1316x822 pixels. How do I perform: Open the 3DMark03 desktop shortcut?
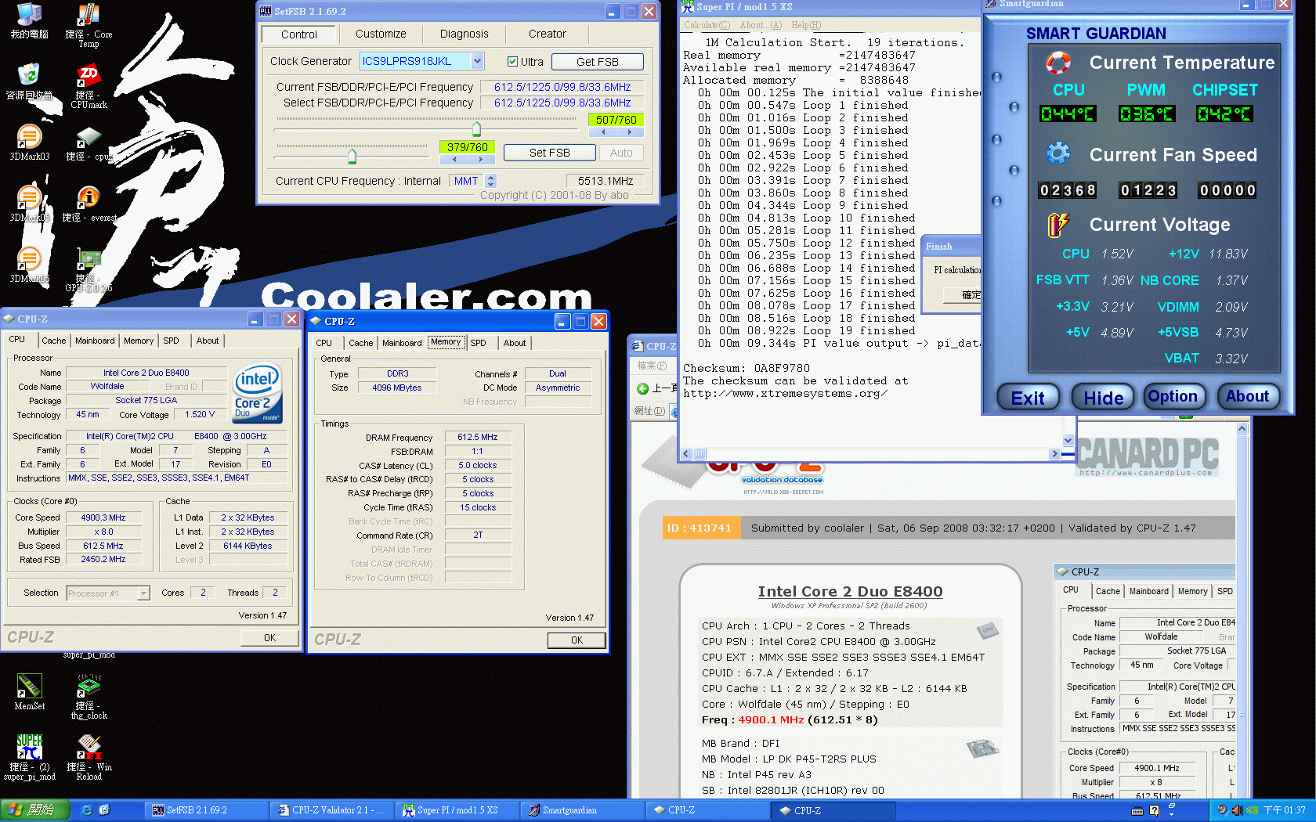(30, 142)
